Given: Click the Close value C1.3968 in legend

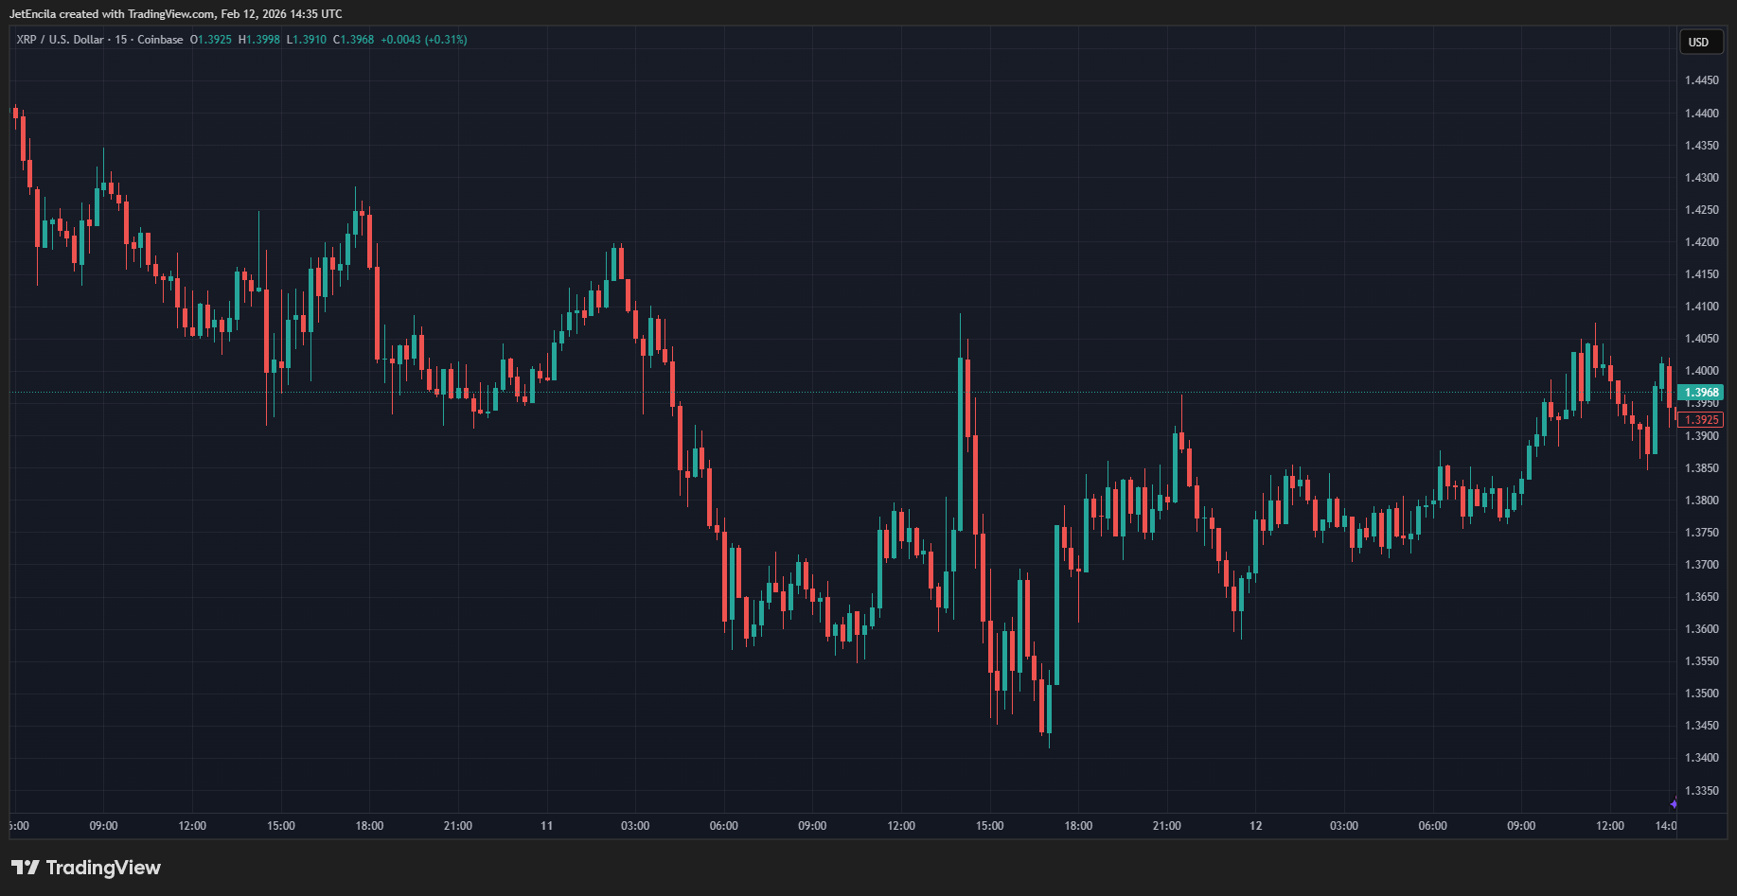Looking at the screenshot, I should (353, 40).
